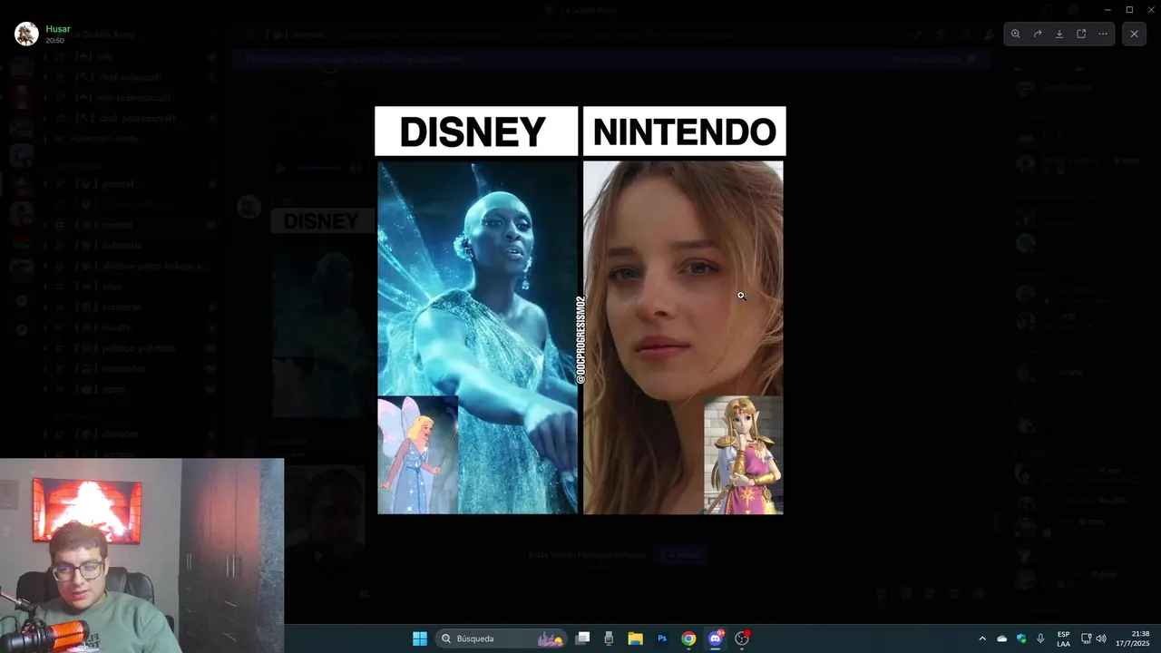Viewport: 1161px width, 653px height.
Task: Open the three-dots more options menu
Action: [x=1103, y=34]
